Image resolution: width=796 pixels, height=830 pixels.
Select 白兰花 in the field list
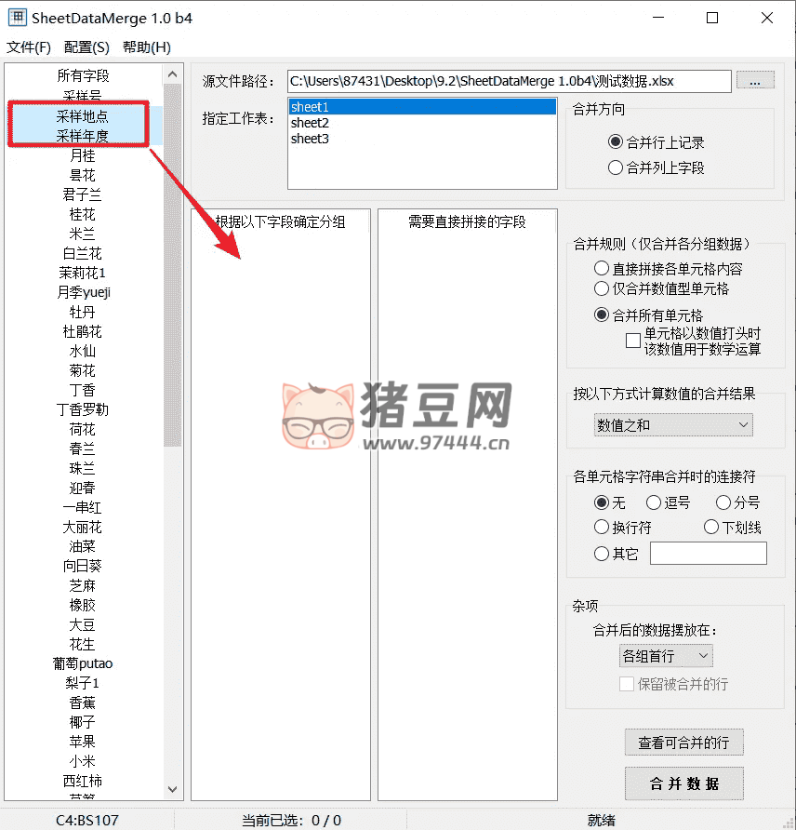83,253
